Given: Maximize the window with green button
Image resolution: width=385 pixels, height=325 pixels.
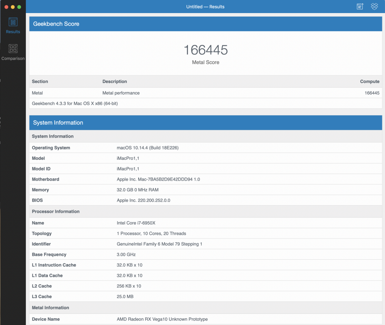Looking at the screenshot, I should pyautogui.click(x=19, y=7).
